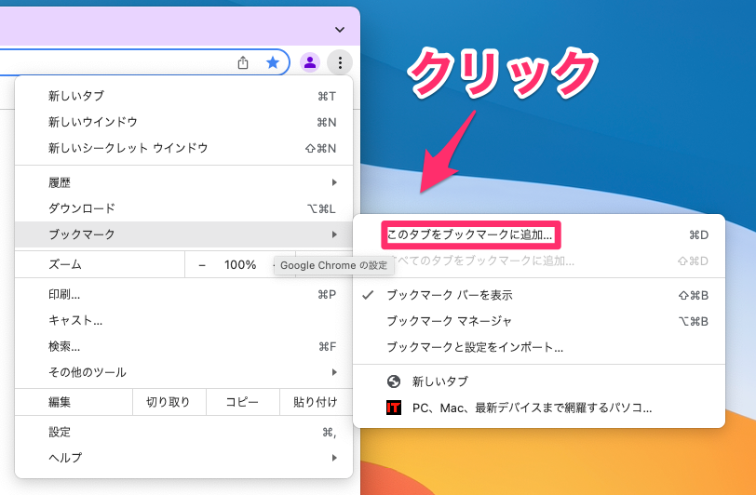This screenshot has width=756, height=495.
Task: Open the purple profile avatar icon
Action: [x=311, y=62]
